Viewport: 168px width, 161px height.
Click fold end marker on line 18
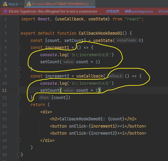point(19,140)
